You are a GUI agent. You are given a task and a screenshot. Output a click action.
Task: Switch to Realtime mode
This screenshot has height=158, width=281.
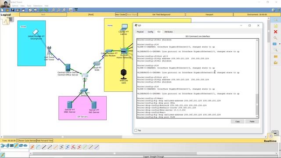270,141
